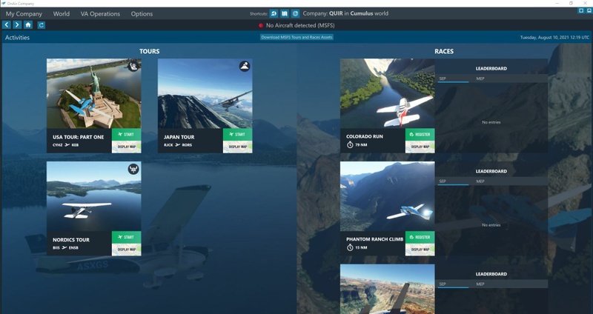Display map for Nordics Tour
The image size is (593, 314).
pyautogui.click(x=126, y=250)
